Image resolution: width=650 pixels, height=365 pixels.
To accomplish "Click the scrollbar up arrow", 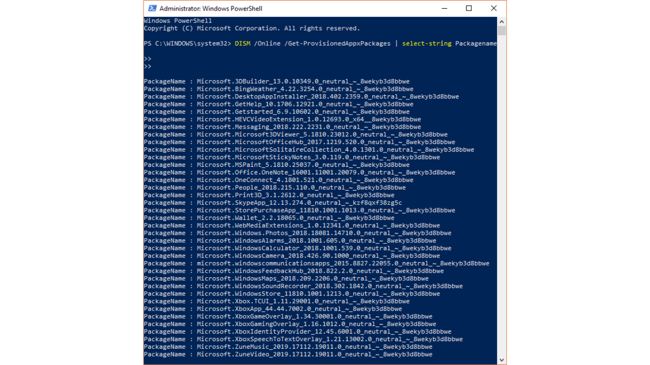I will point(502,22).
